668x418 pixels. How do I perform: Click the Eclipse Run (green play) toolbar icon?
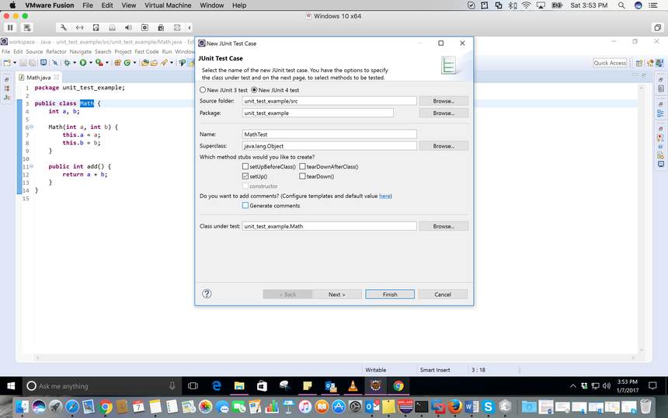(82, 63)
